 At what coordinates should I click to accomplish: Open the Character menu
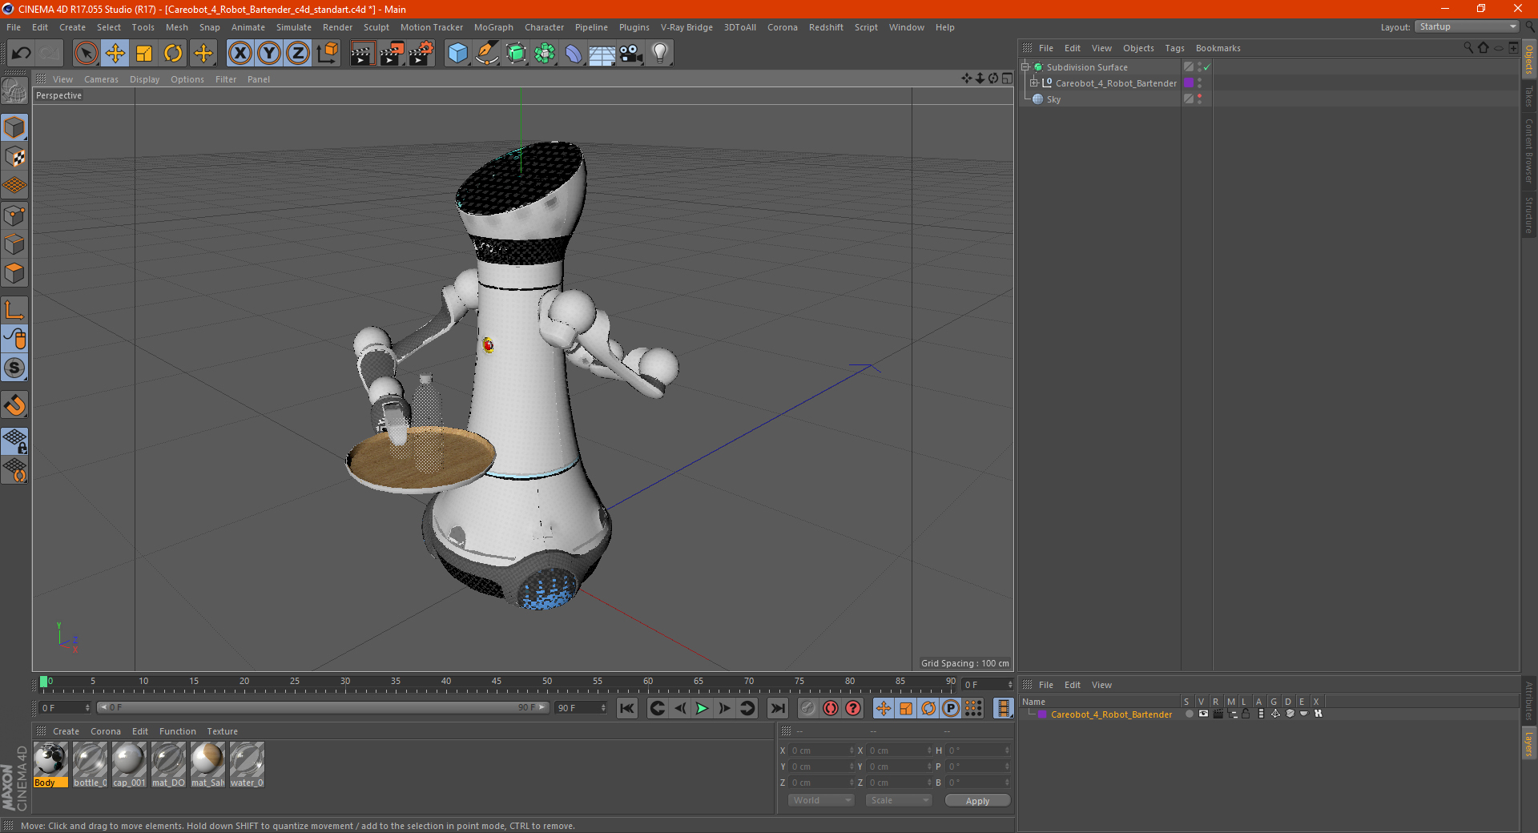click(x=544, y=27)
